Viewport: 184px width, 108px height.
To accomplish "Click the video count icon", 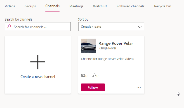I will (83, 75).
